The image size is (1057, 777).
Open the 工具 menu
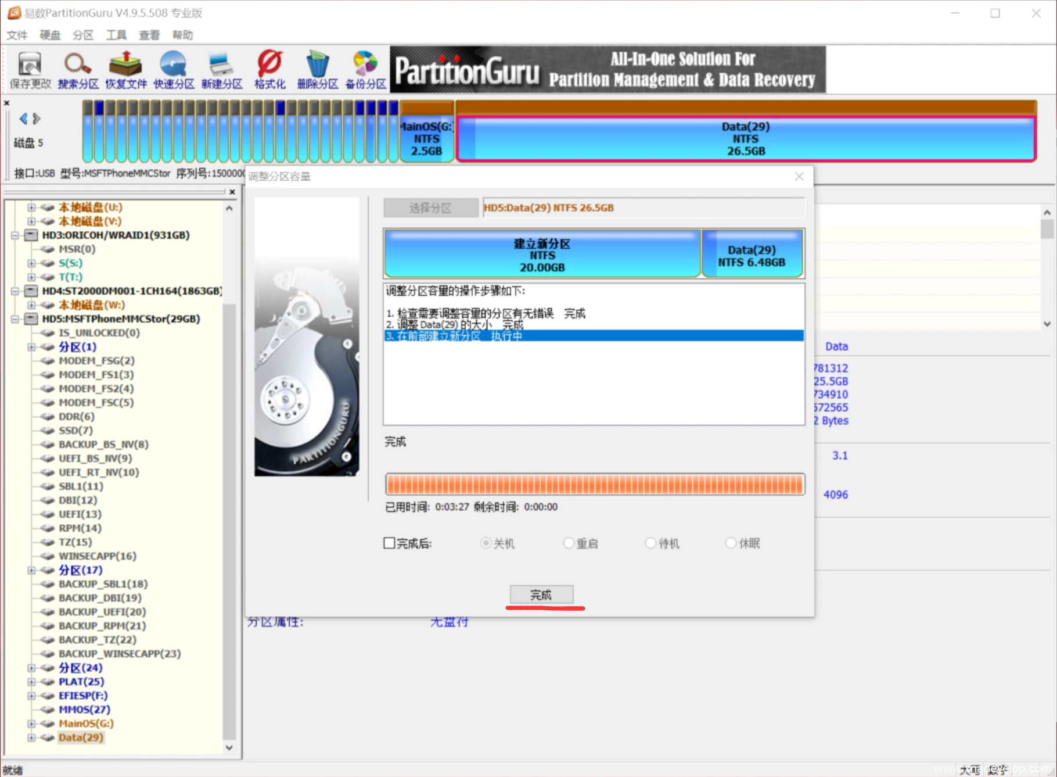click(116, 35)
